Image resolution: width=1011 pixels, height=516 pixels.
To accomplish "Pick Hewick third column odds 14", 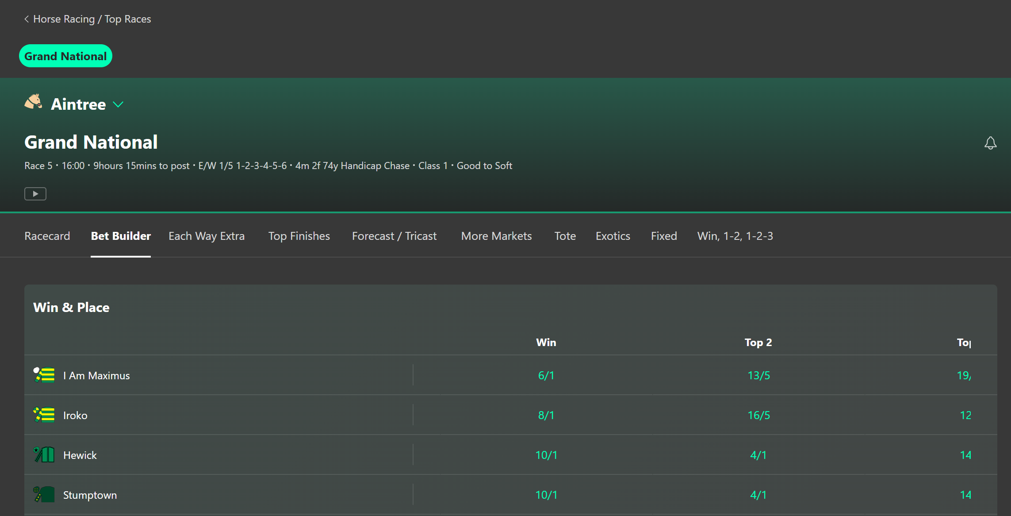I will 966,455.
